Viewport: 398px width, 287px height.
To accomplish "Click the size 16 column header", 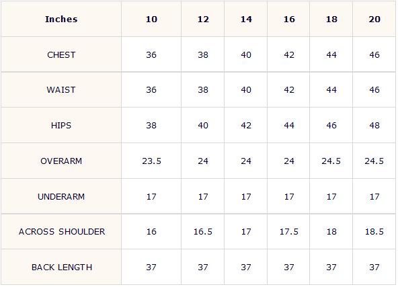I will [x=288, y=19].
